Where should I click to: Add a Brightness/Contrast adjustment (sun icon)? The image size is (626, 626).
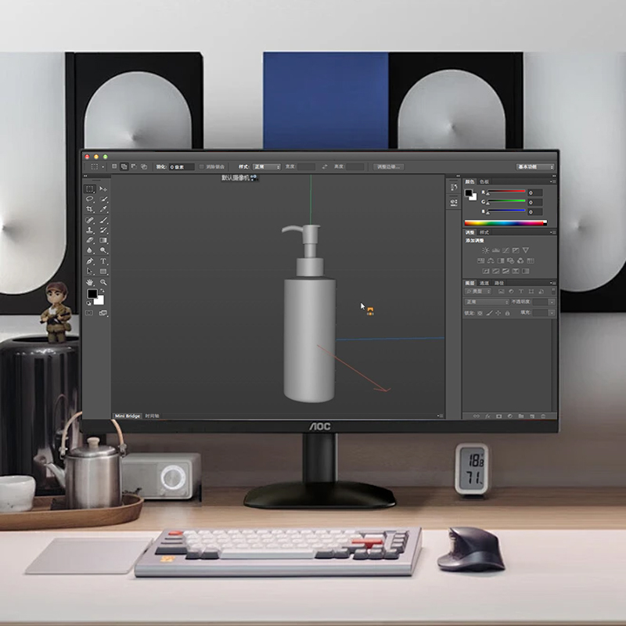click(x=485, y=250)
